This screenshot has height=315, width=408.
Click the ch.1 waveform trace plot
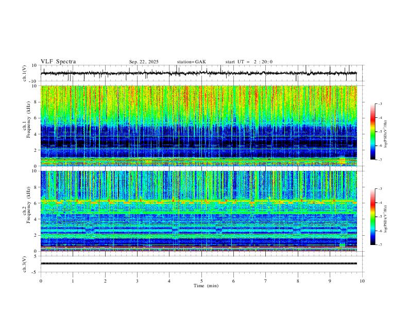click(198, 73)
